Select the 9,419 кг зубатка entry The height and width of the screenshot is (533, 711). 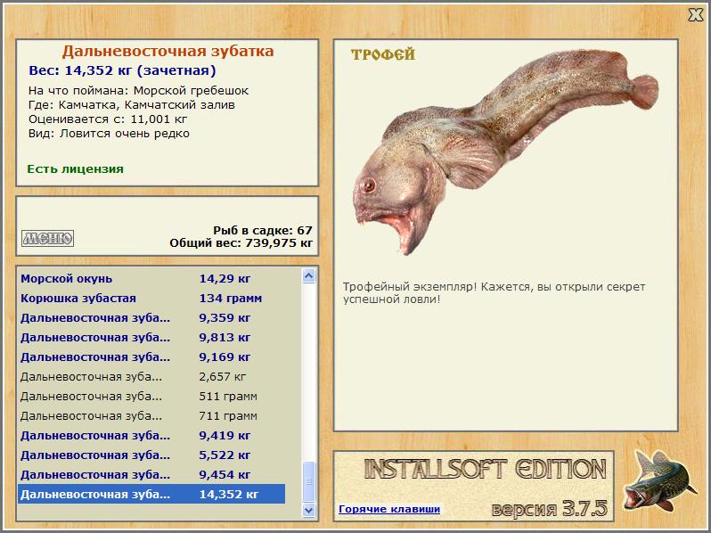tap(151, 436)
